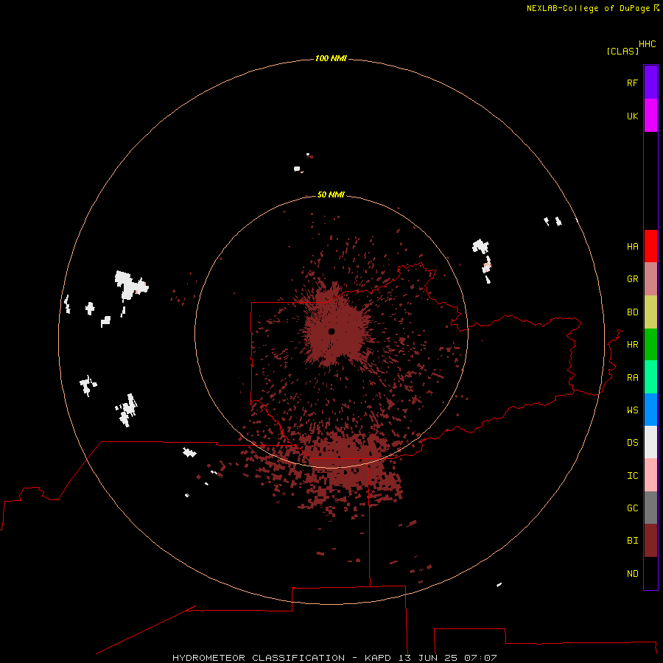Click the DS legend label
The width and height of the screenshot is (663, 663).
(x=632, y=443)
